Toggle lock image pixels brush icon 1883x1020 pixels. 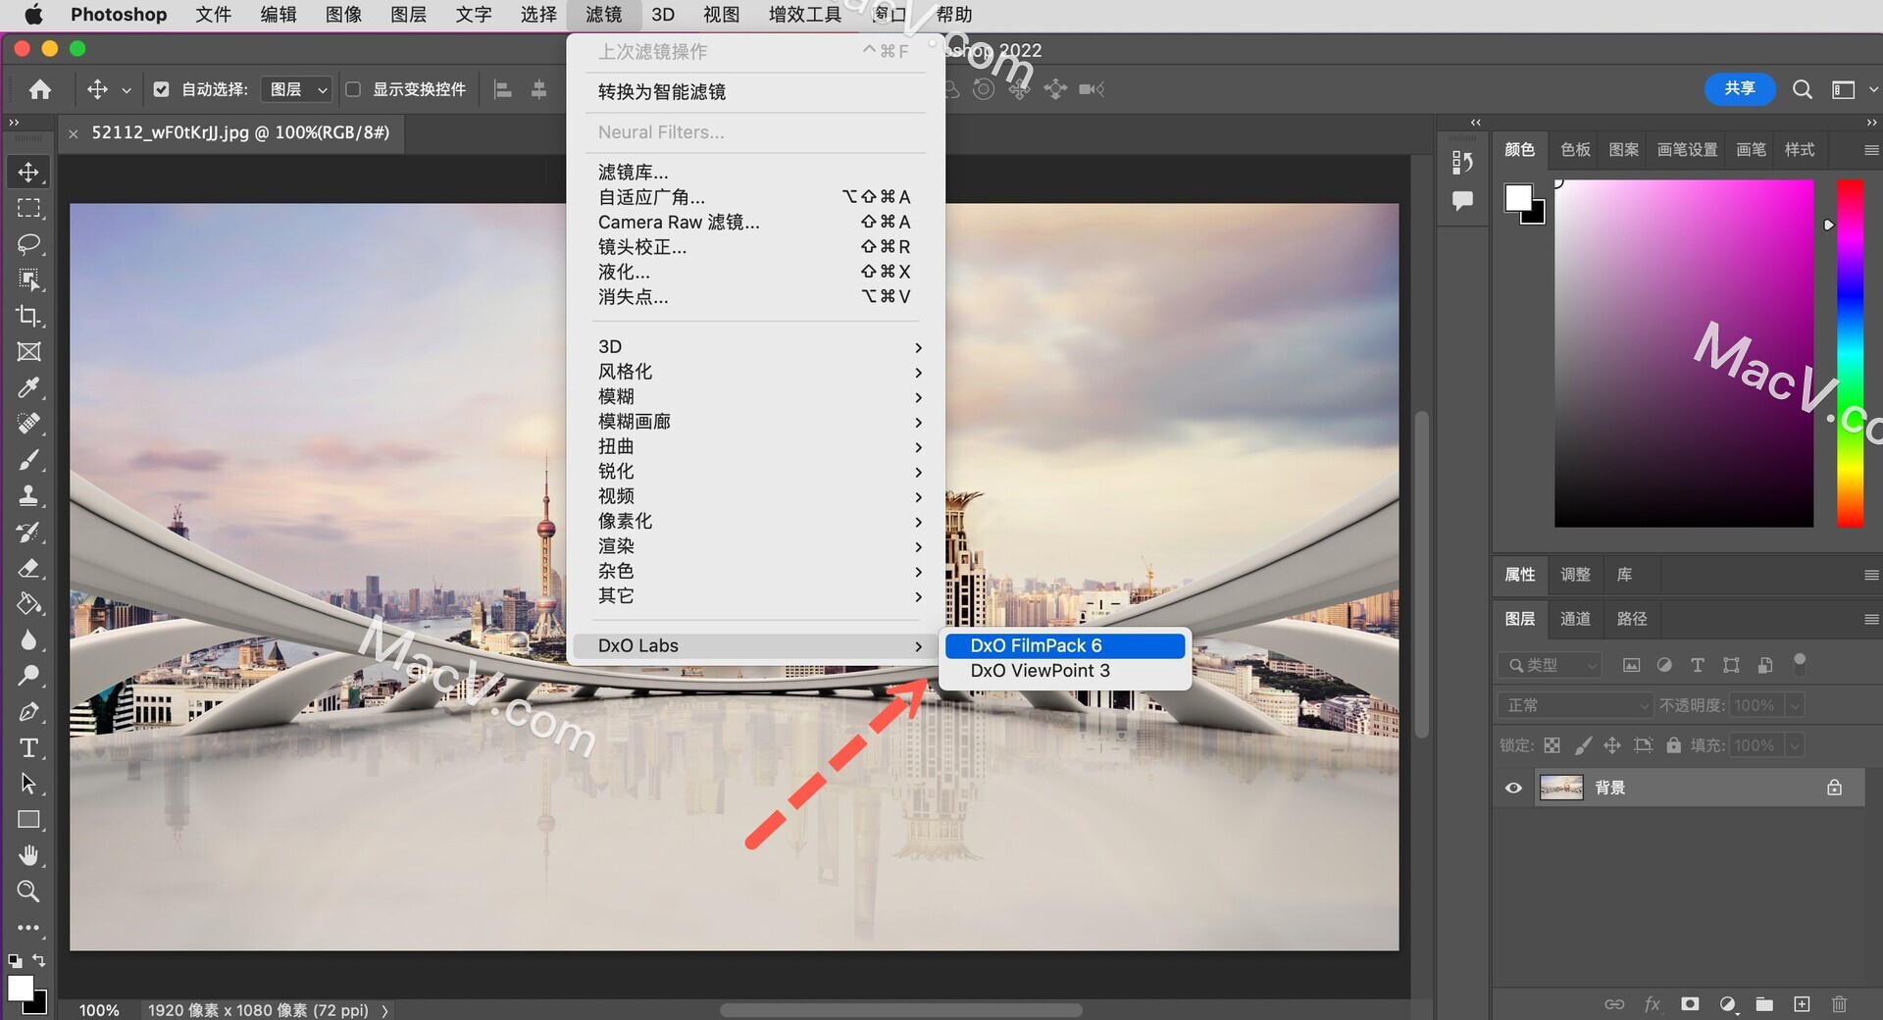pos(1583,745)
